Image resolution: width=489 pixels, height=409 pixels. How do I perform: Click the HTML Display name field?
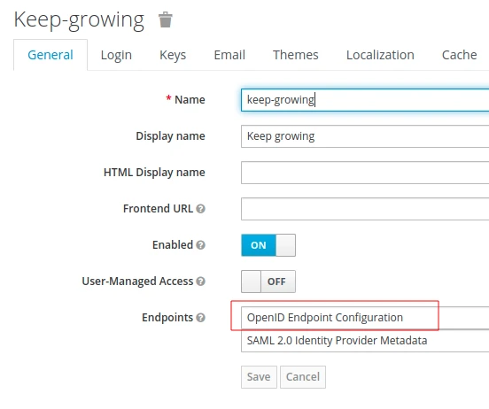click(x=365, y=173)
